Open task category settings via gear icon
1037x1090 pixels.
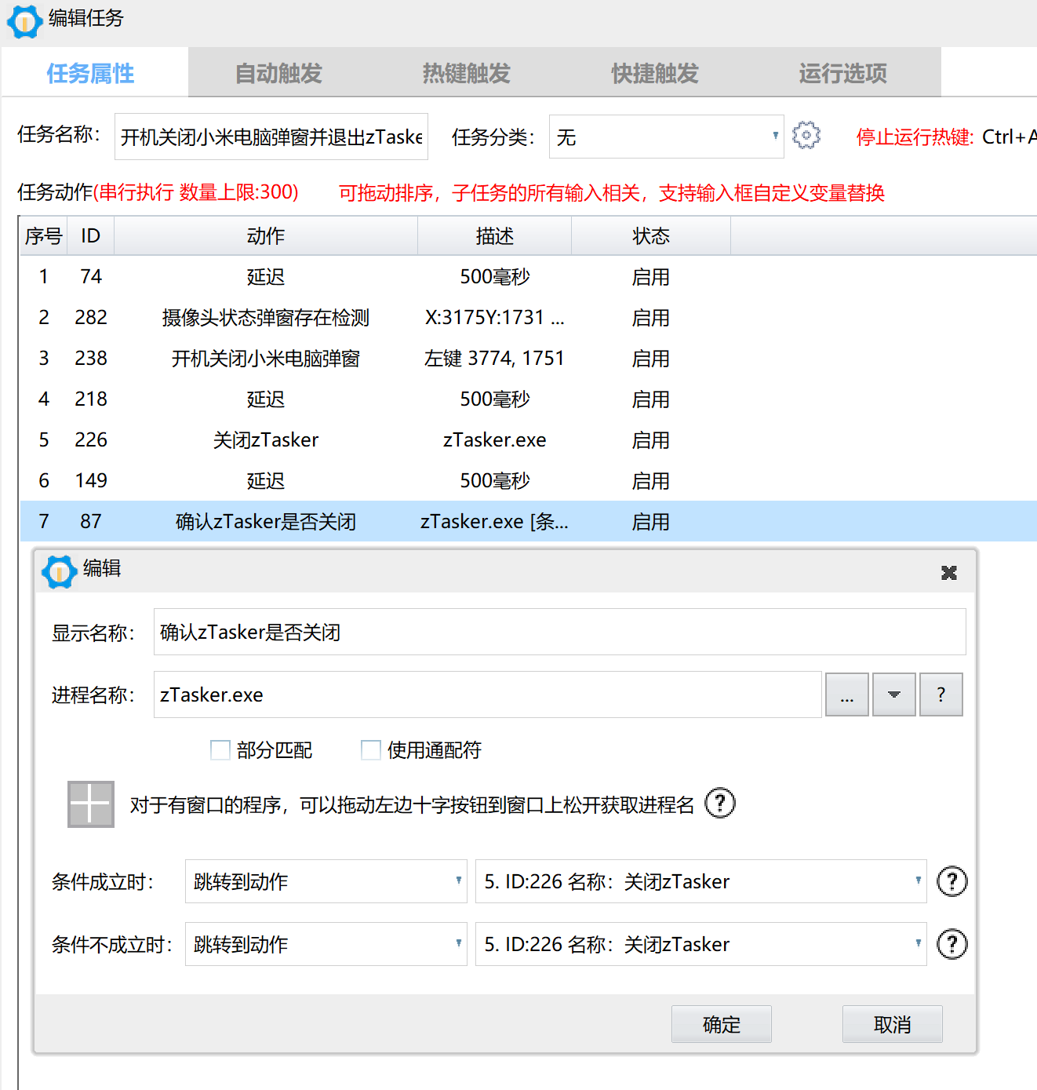tap(806, 136)
